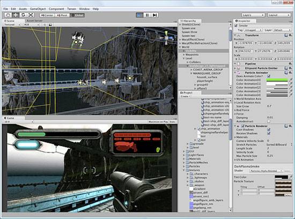Expand the Waypoints hierarchy item
The height and width of the screenshot is (219, 295).
point(184,55)
